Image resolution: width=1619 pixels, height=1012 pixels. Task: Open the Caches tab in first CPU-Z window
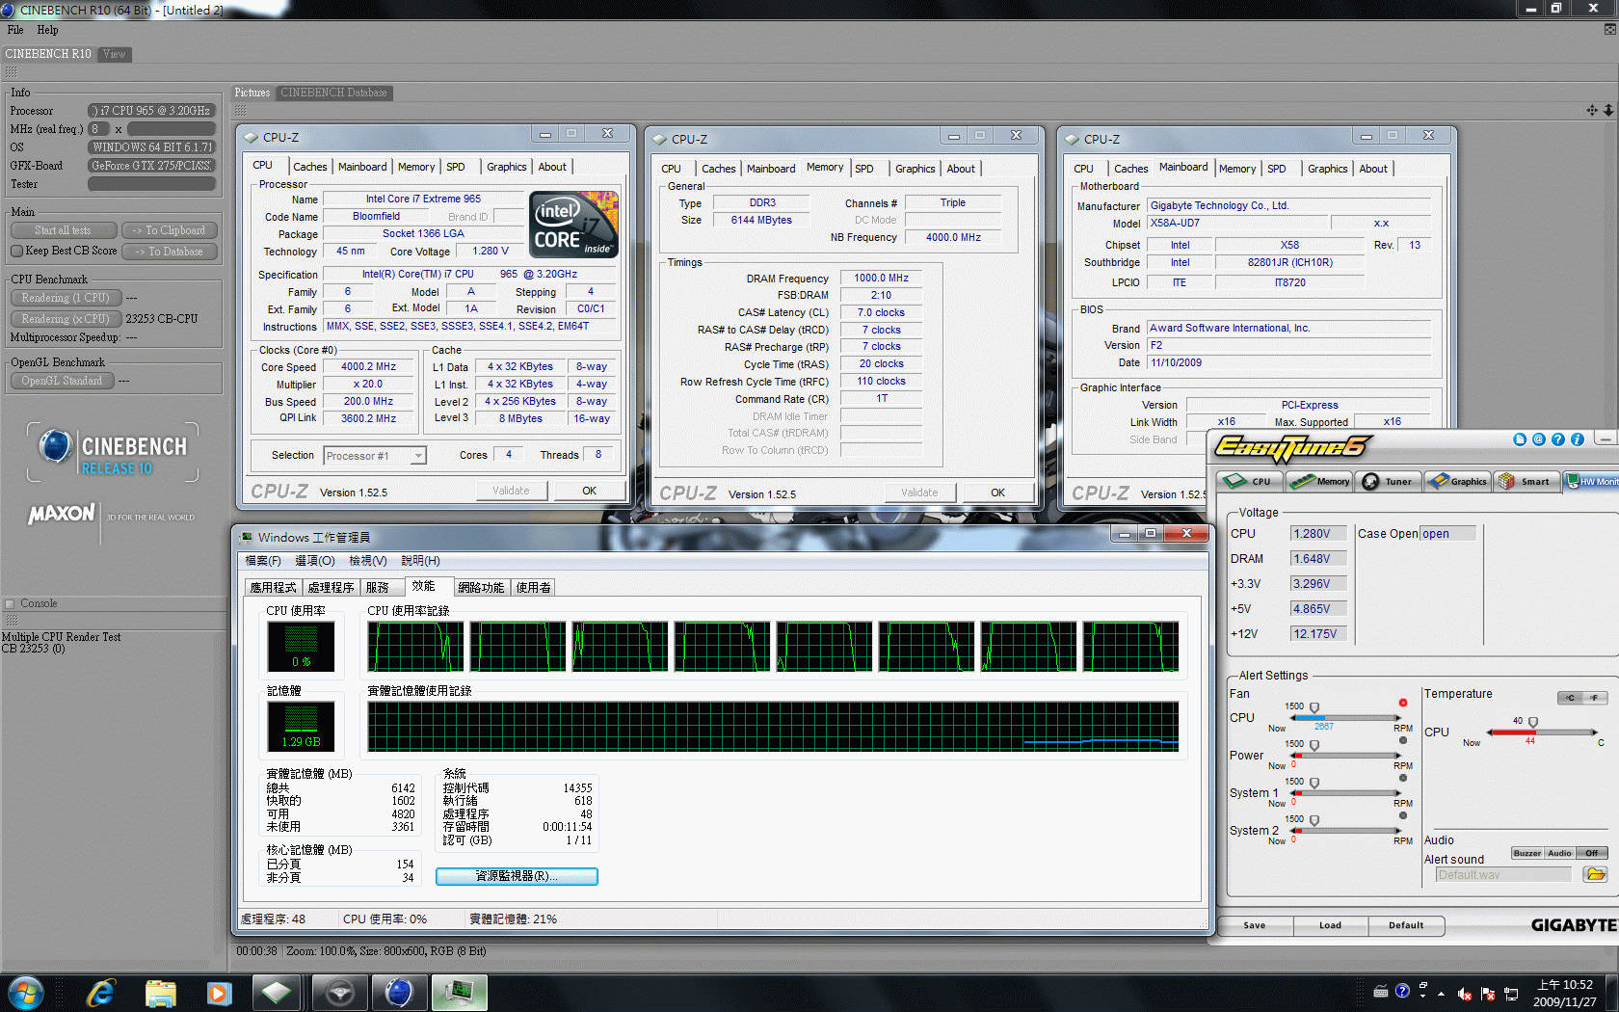pos(310,167)
